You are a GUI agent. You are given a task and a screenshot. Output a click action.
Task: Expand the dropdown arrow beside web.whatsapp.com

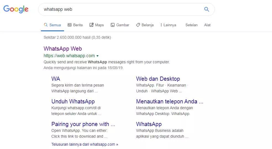coord(97,56)
